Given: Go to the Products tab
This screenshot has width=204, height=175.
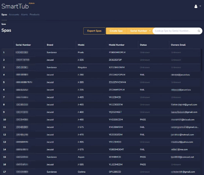Looking at the screenshot, I should pos(35,14).
